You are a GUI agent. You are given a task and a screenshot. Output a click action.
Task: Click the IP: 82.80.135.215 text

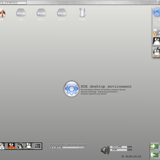point(131,156)
